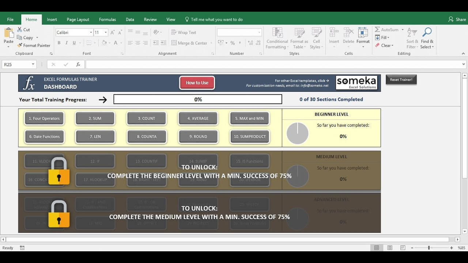Toggle italic formatting
Screen dimensions: 468x263
[66, 43]
